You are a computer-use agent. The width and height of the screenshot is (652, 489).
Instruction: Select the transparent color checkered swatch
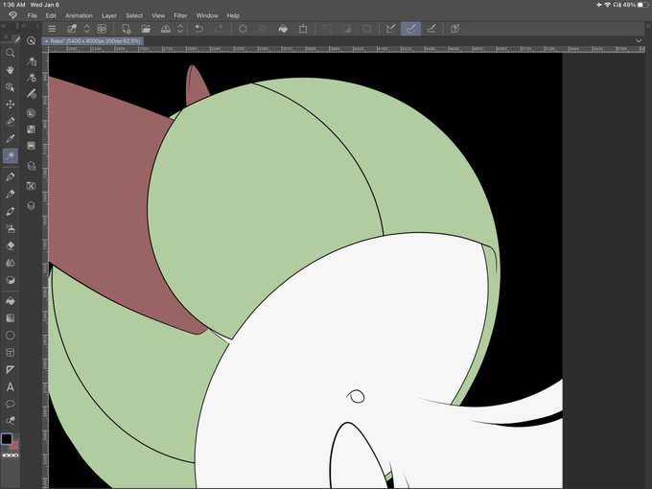point(10,455)
